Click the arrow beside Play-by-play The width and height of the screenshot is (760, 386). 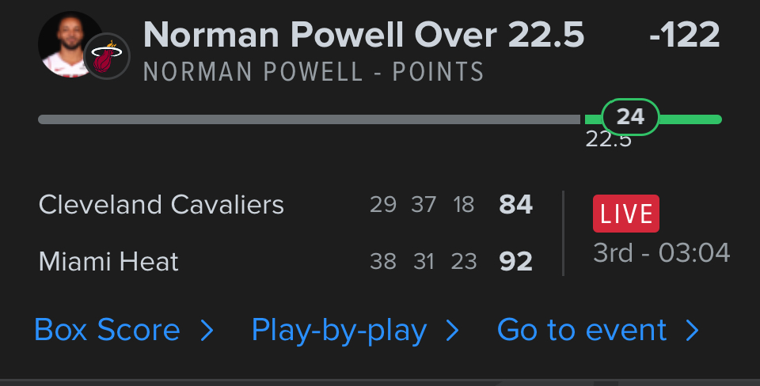tap(452, 330)
